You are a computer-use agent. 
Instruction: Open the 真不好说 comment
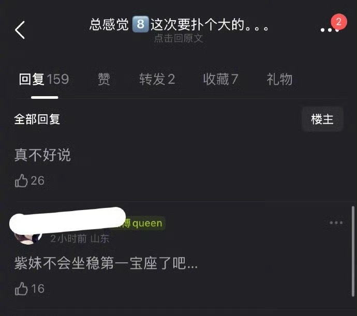pyautogui.click(x=42, y=155)
